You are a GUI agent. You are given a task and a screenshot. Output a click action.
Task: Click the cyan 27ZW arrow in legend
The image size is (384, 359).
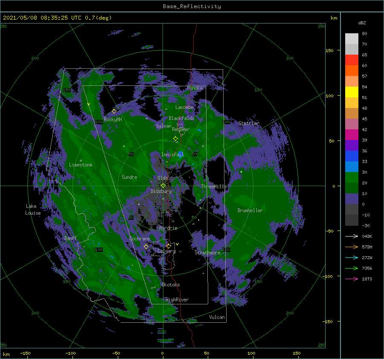(352, 257)
